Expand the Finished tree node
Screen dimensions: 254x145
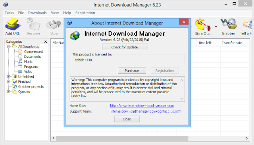tap(9, 82)
